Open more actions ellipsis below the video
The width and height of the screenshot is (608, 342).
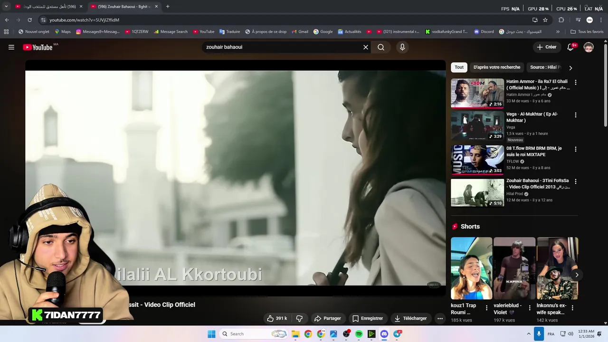440,318
